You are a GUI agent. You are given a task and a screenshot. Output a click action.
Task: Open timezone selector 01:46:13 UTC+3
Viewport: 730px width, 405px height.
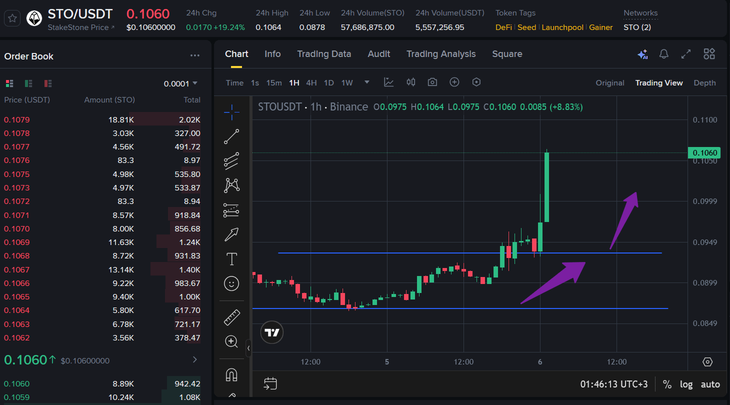(614, 384)
